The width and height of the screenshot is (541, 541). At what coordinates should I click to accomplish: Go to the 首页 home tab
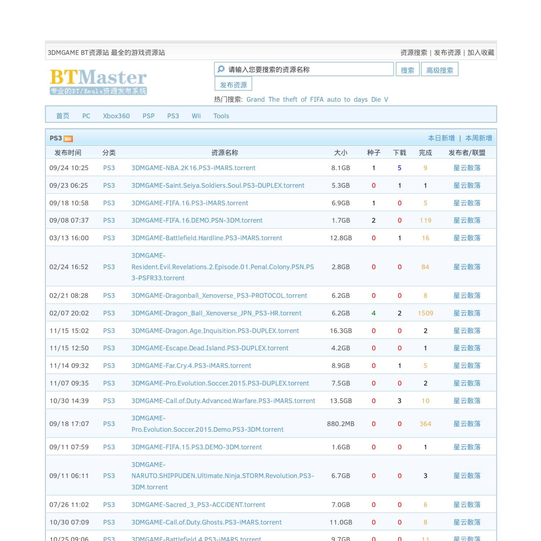(63, 116)
